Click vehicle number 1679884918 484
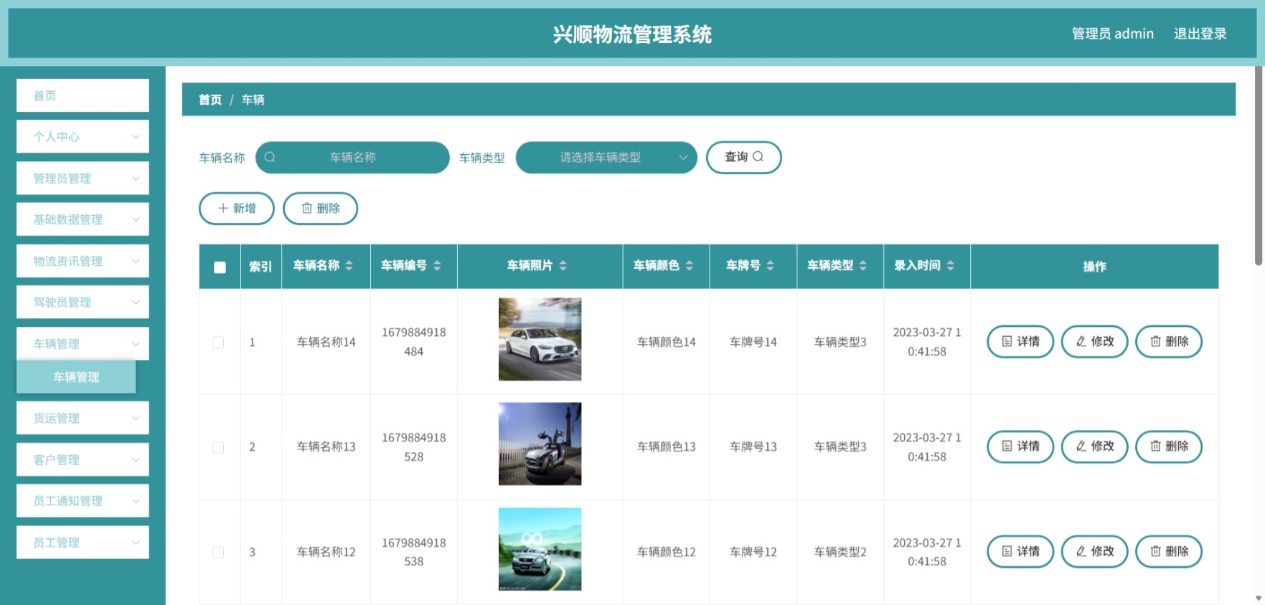The image size is (1265, 605). (x=414, y=342)
